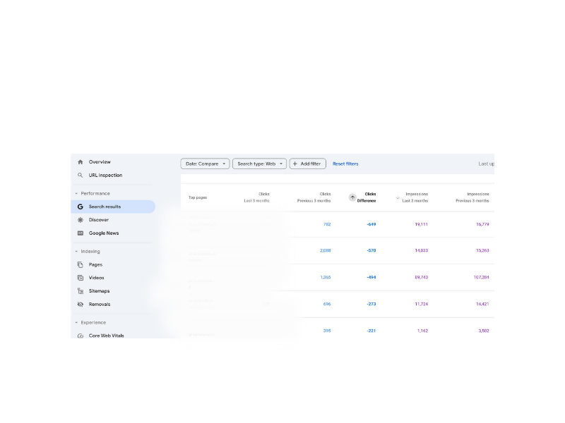This screenshot has height=423, width=565.
Task: Click the Core Web Vitals gauge icon
Action: 81,336
